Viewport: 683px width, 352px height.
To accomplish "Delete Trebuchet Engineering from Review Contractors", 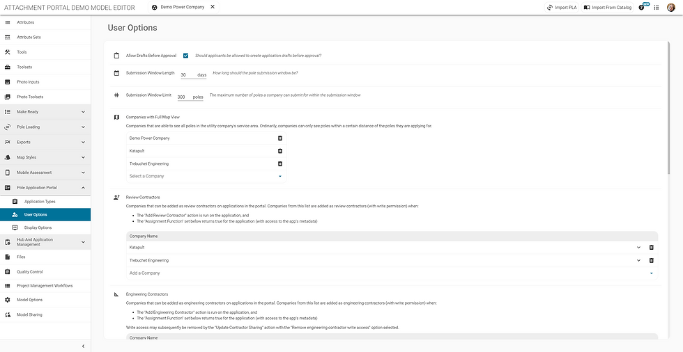I will pos(652,260).
